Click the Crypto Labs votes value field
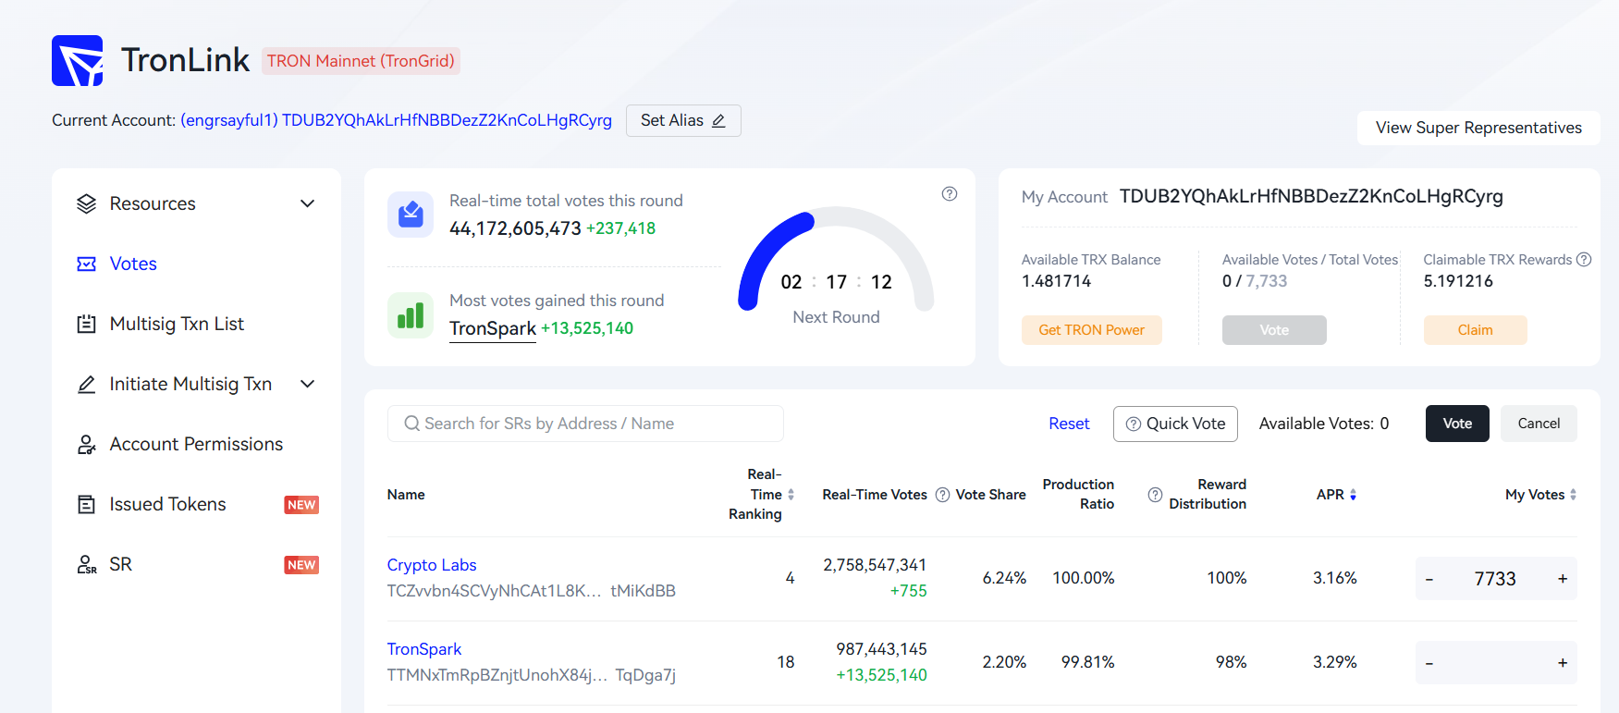1619x713 pixels. click(1495, 579)
